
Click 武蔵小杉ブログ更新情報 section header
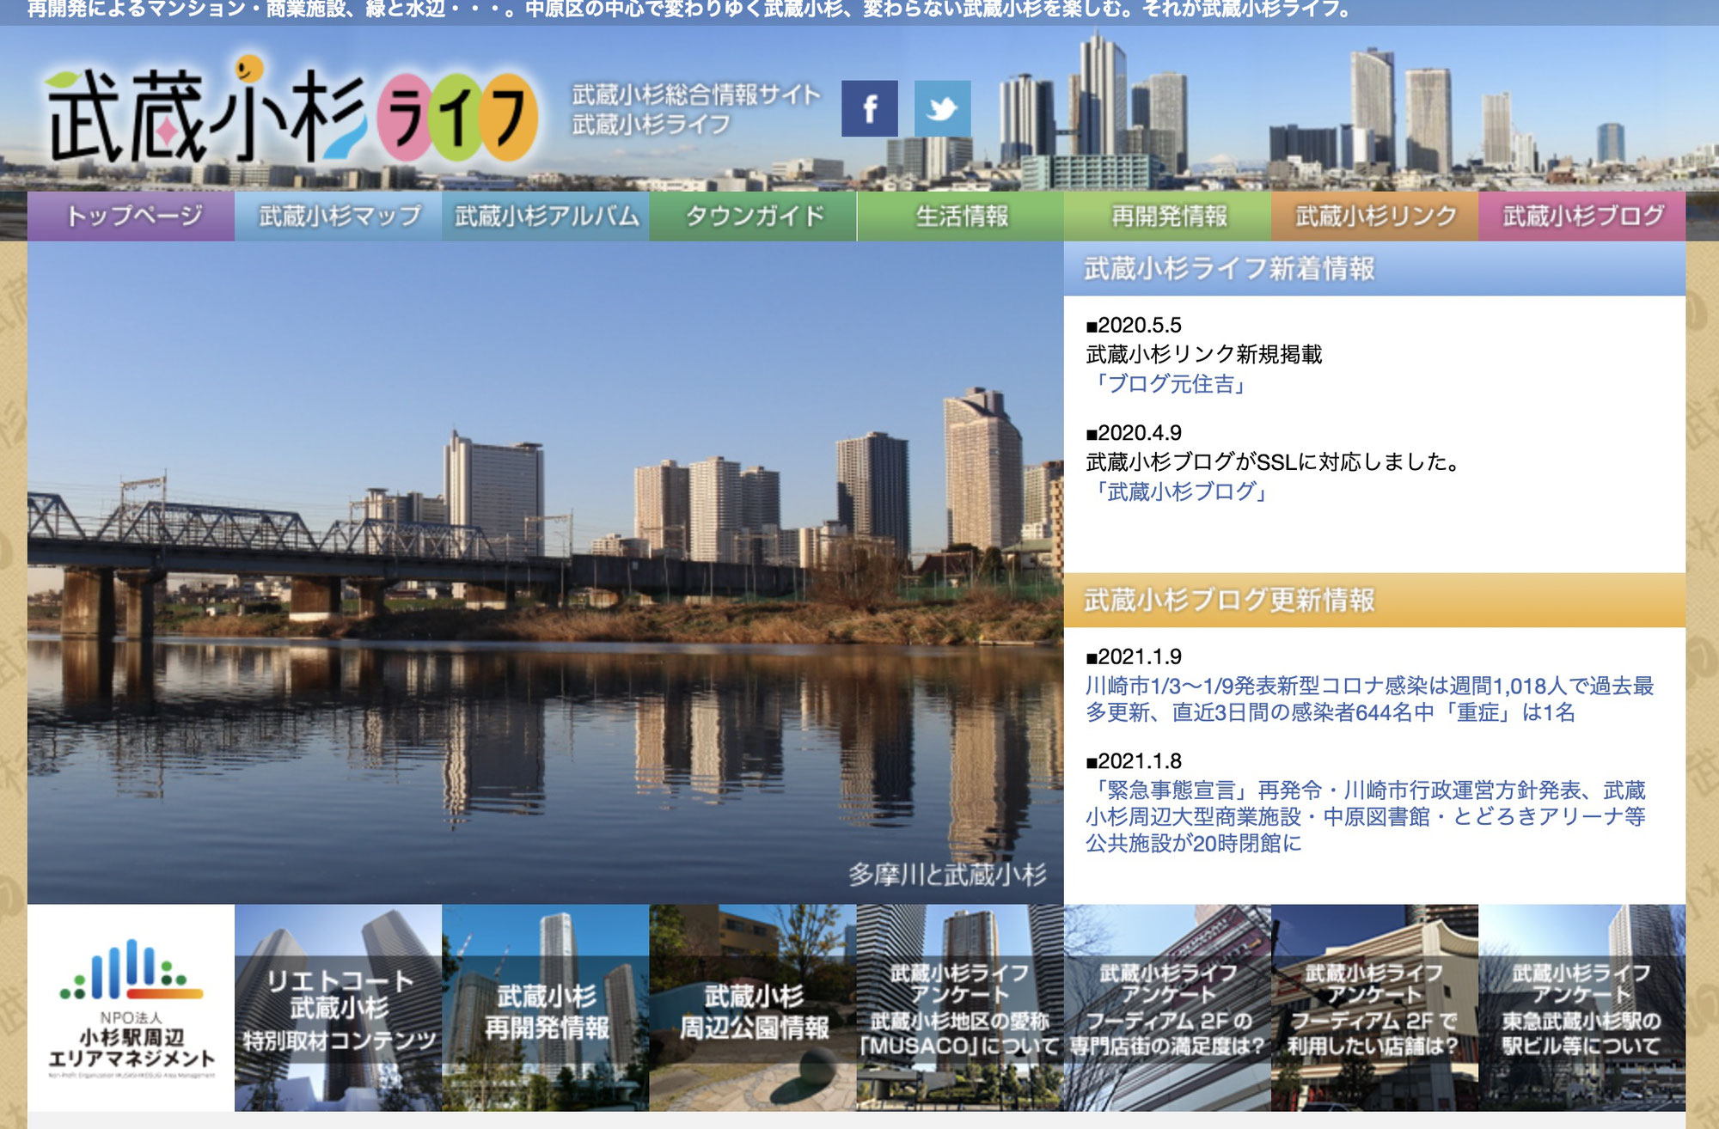pyautogui.click(x=1375, y=600)
